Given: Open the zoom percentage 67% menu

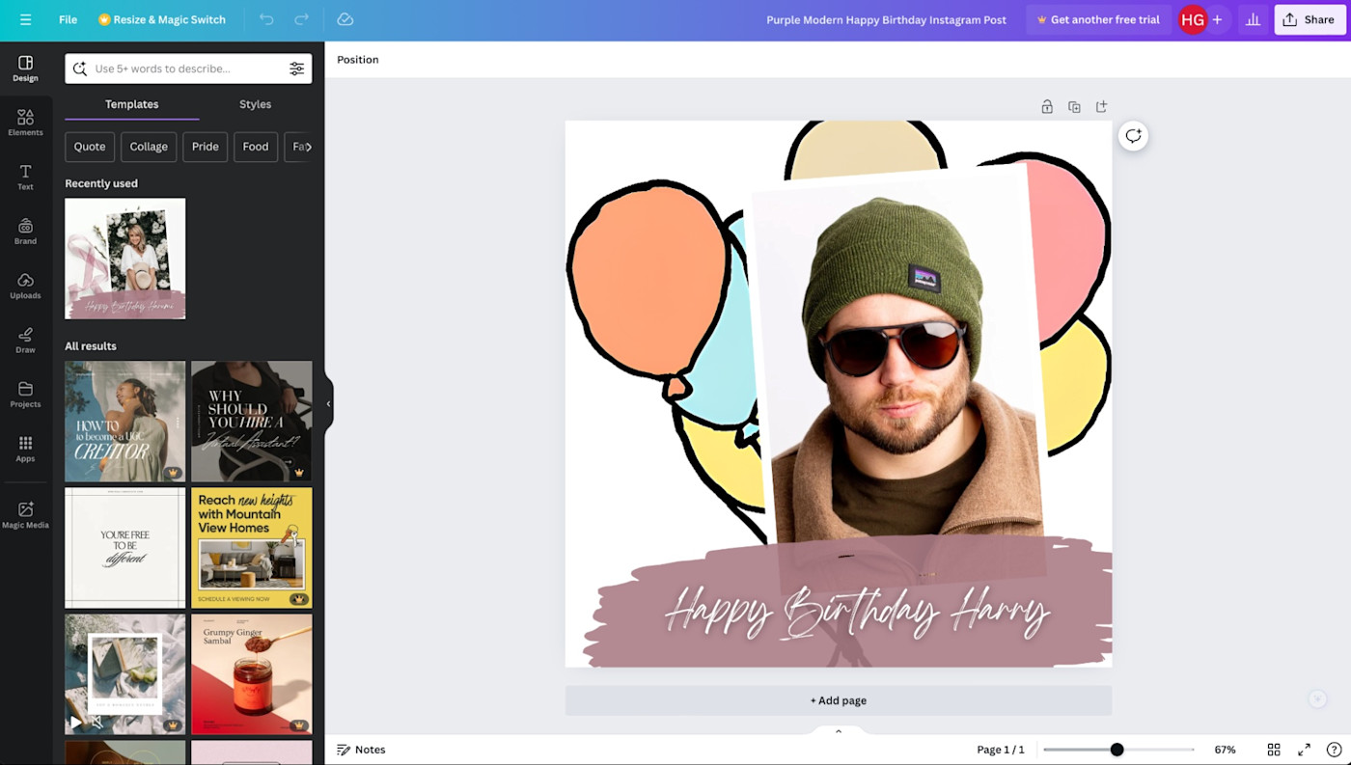Looking at the screenshot, I should [1225, 750].
